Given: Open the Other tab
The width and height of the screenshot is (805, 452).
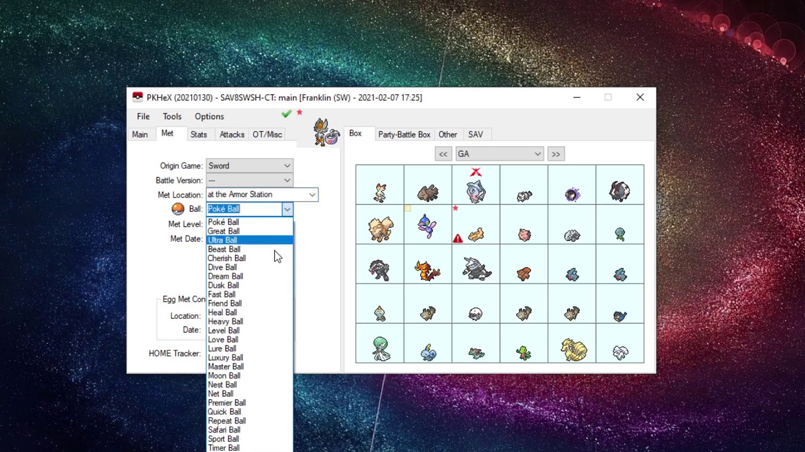Looking at the screenshot, I should pos(448,134).
